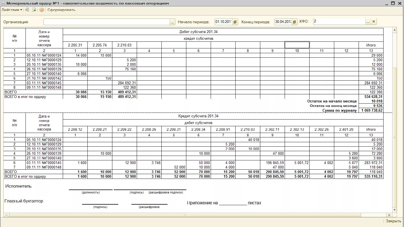
Task: Select column header cell 2.205.31
Action: click(x=75, y=45)
